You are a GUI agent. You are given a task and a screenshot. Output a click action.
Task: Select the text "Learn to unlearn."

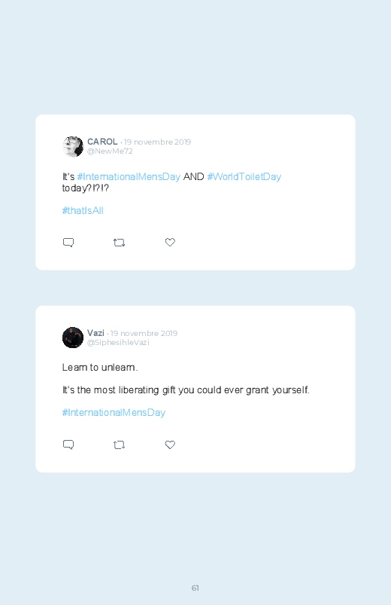pyautogui.click(x=100, y=368)
